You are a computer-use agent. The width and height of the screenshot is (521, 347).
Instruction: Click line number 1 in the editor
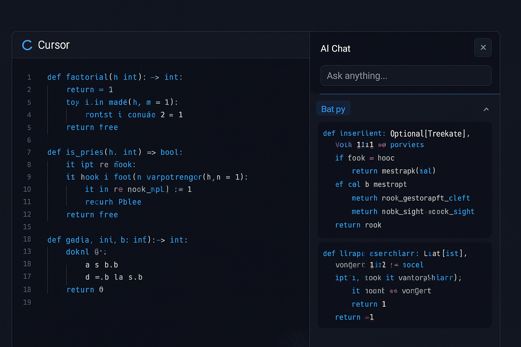(29, 77)
